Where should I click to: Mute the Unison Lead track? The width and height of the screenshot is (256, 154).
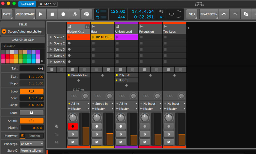point(121,142)
